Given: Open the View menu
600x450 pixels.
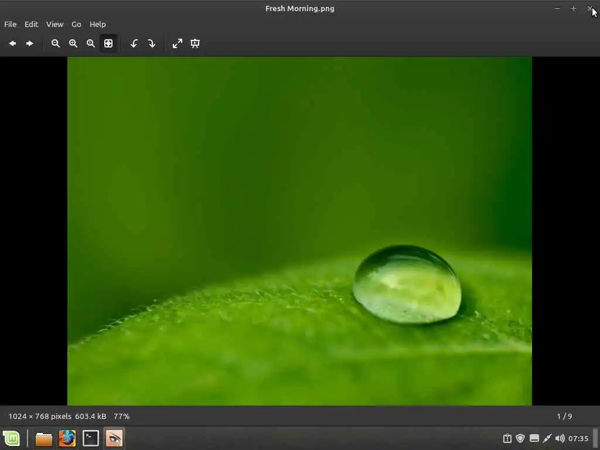Looking at the screenshot, I should pyautogui.click(x=54, y=24).
